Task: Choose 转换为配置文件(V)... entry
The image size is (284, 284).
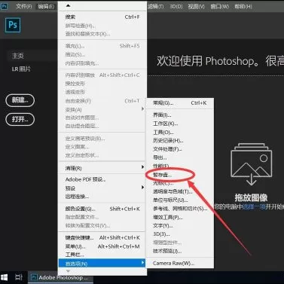Action: (x=102, y=225)
